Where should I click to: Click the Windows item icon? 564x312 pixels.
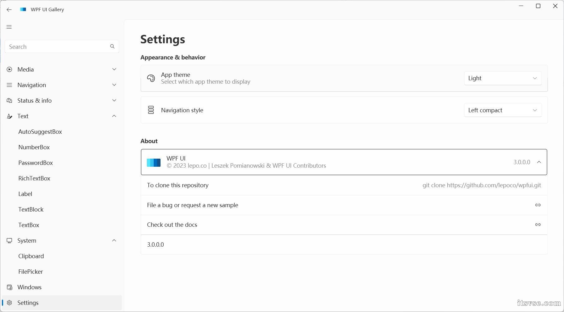point(9,287)
